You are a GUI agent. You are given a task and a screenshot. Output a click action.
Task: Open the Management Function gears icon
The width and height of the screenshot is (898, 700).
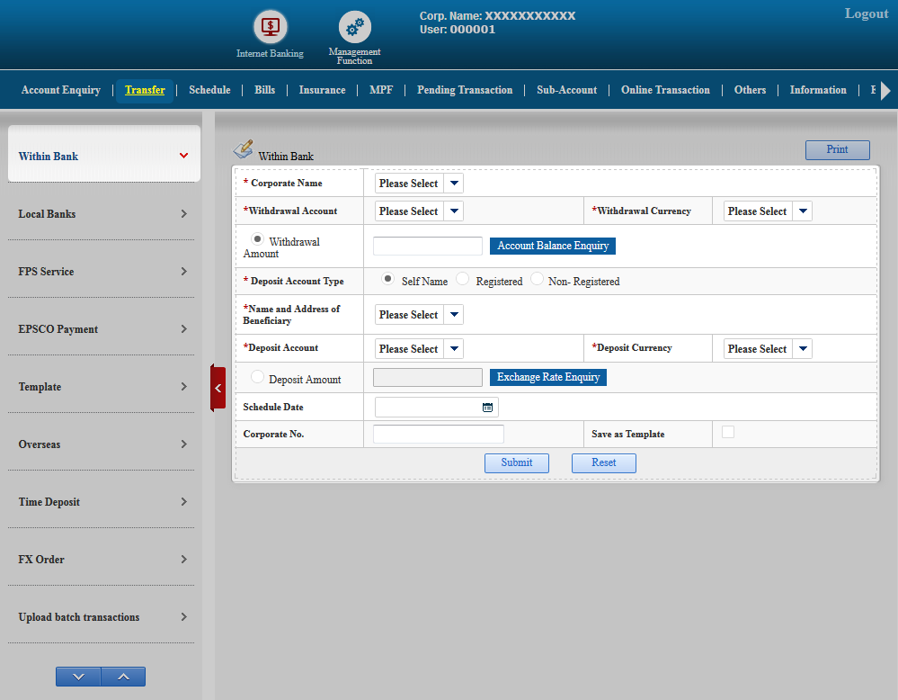[x=354, y=27]
